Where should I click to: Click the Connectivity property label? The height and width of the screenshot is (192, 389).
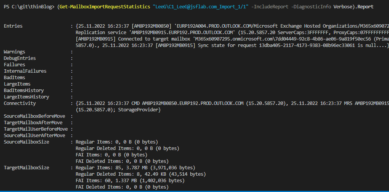(20, 103)
